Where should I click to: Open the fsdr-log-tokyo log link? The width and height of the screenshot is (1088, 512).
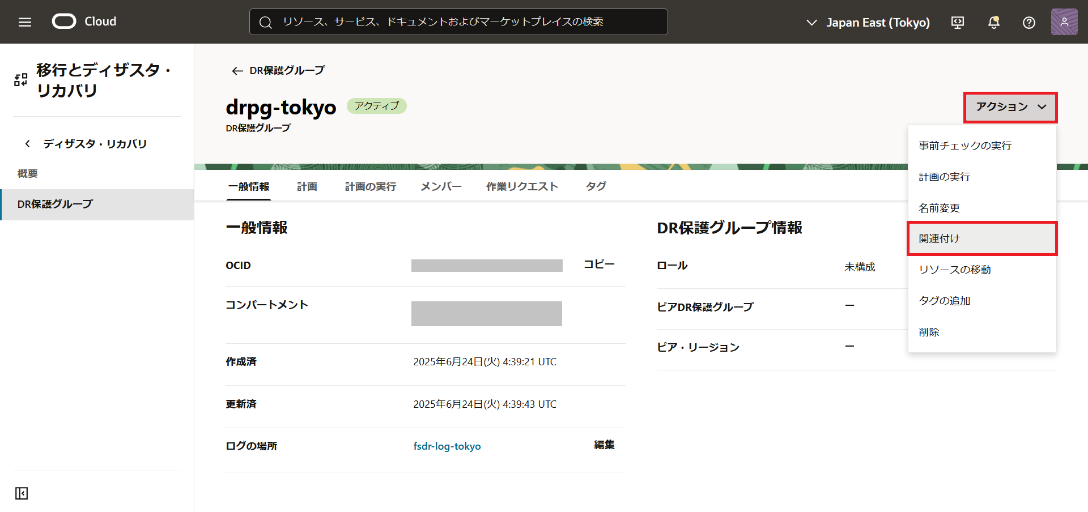pos(447,446)
